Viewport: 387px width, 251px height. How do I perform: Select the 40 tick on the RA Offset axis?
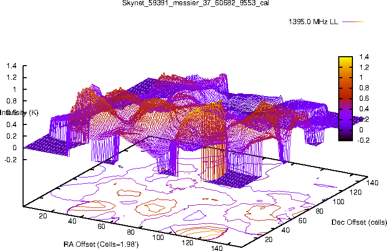point(72,221)
